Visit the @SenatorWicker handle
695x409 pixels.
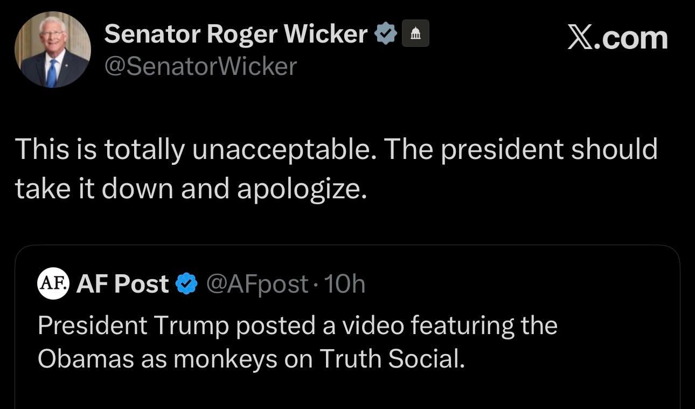(200, 66)
